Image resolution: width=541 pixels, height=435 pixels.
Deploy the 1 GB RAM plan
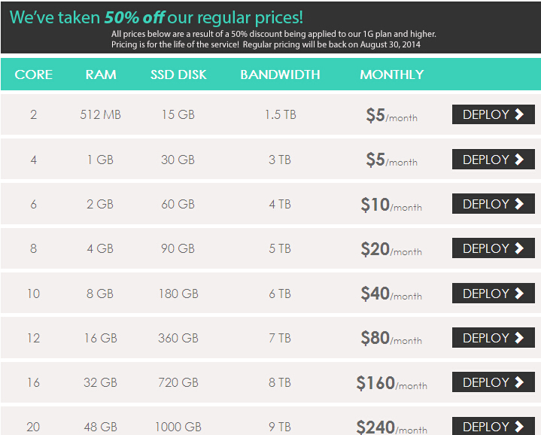coord(494,159)
